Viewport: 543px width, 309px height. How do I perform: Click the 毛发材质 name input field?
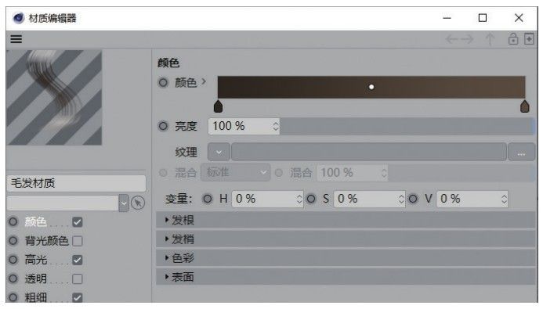(x=76, y=183)
